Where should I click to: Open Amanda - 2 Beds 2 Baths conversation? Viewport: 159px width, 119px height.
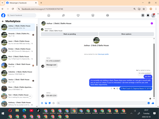coord(18,35)
